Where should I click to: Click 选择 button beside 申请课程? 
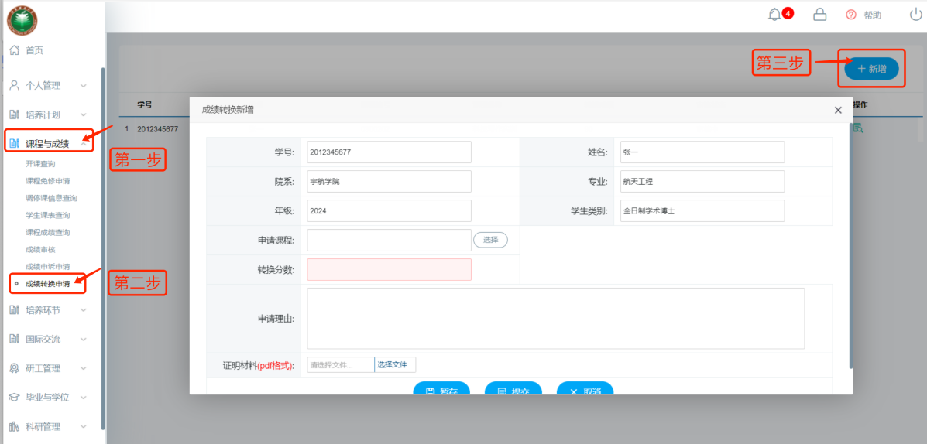click(490, 240)
